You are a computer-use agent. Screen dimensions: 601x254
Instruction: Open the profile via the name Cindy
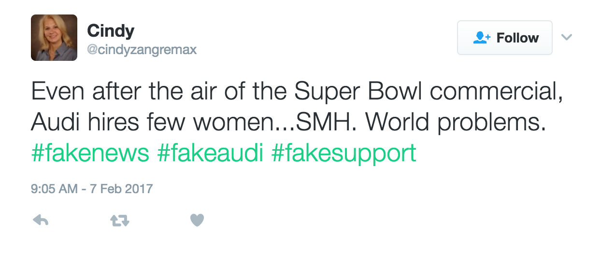[x=111, y=31]
